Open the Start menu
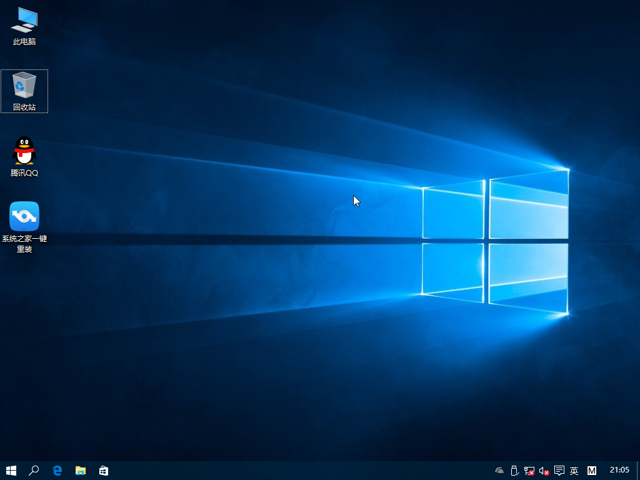This screenshot has width=640, height=480. [x=11, y=471]
